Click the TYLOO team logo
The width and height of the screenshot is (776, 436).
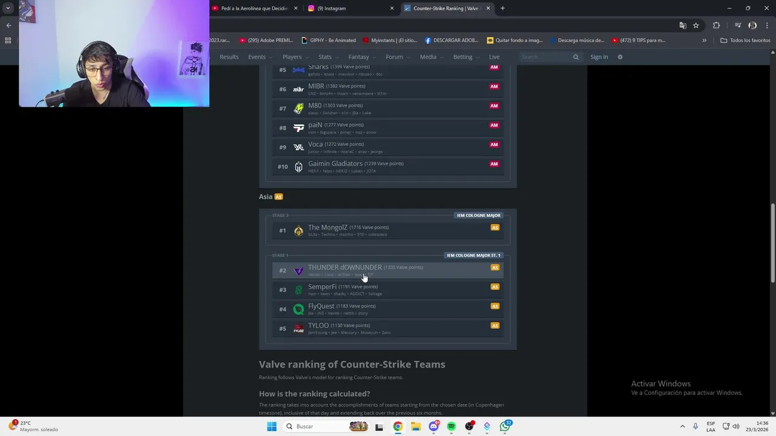pyautogui.click(x=298, y=329)
